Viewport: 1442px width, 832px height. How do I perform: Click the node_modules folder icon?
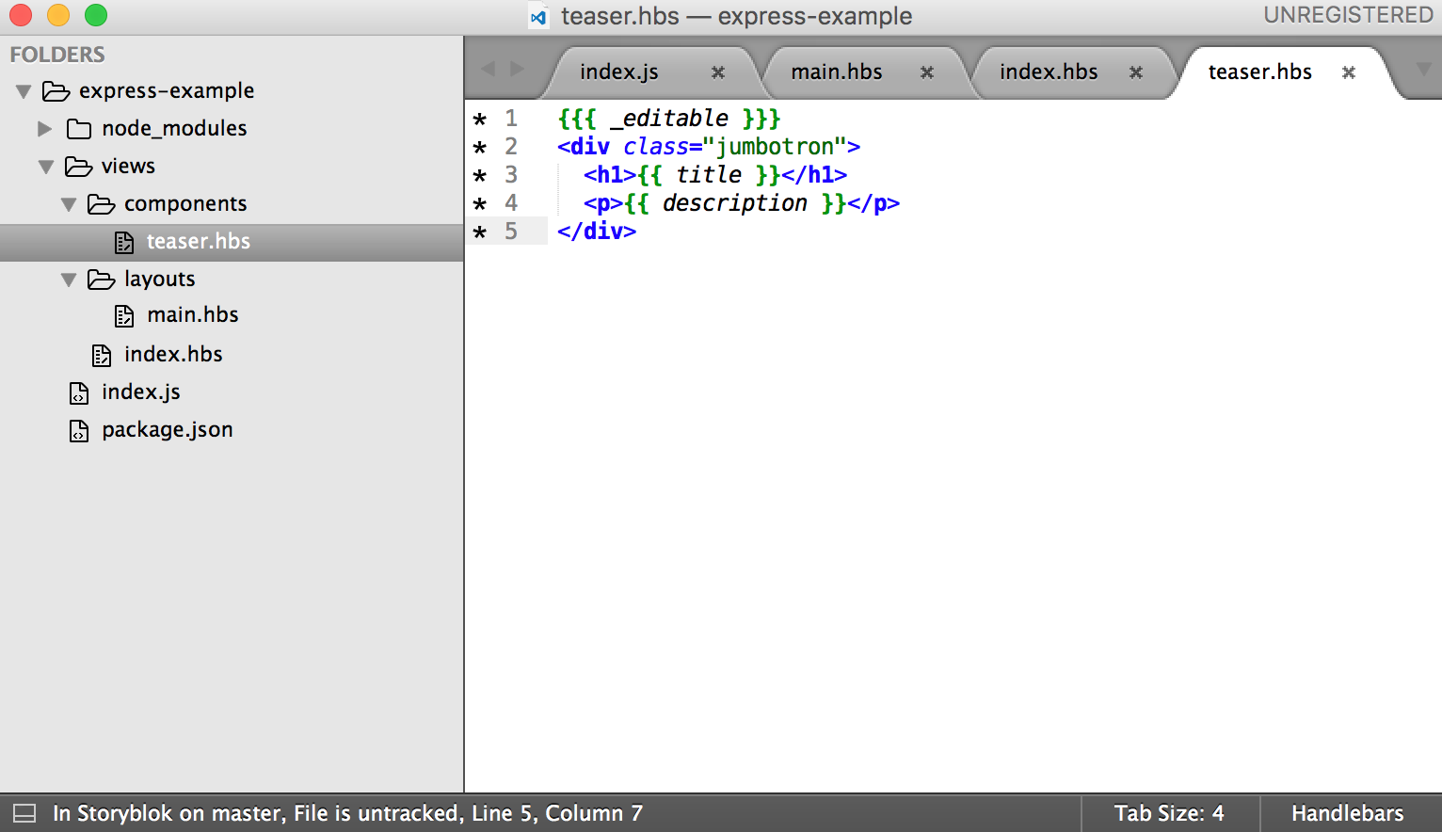[x=79, y=129]
